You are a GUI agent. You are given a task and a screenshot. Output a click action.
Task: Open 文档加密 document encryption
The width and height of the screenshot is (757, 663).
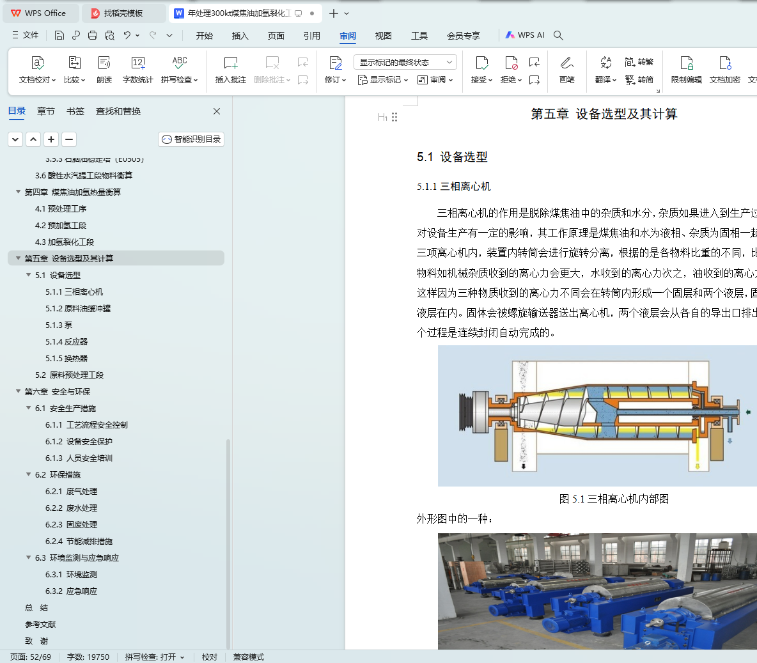pos(724,70)
